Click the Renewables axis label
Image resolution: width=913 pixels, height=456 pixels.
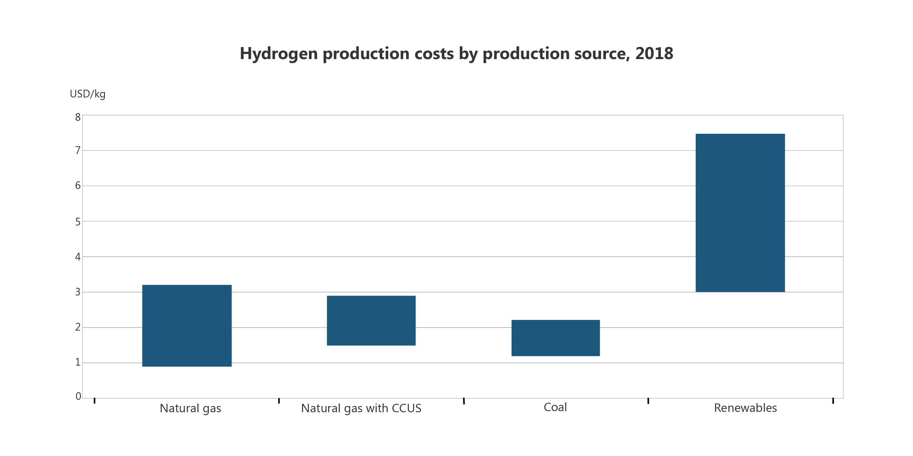[x=745, y=408]
